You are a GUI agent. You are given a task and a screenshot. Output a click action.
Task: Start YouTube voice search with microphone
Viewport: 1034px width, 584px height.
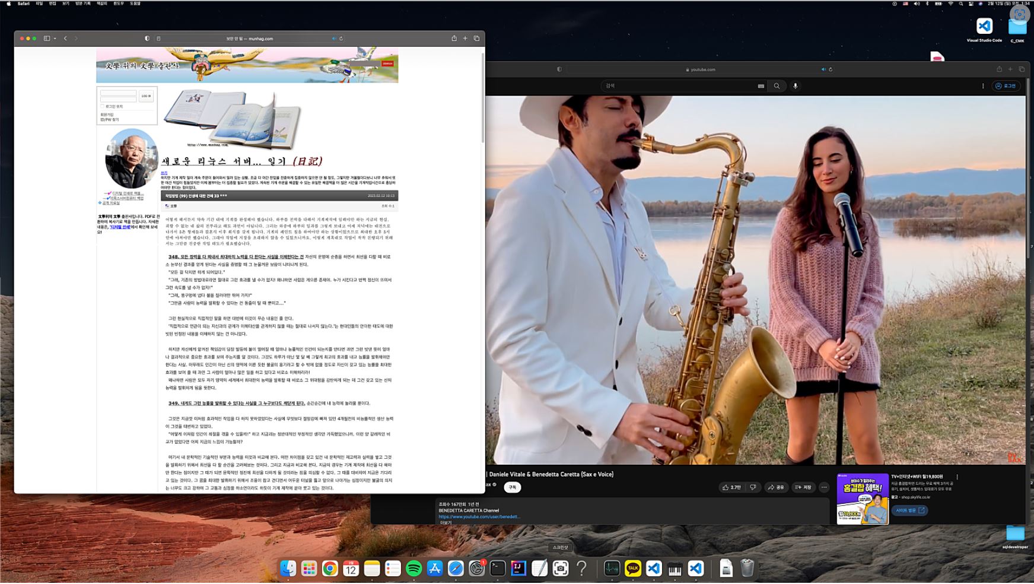pyautogui.click(x=796, y=86)
